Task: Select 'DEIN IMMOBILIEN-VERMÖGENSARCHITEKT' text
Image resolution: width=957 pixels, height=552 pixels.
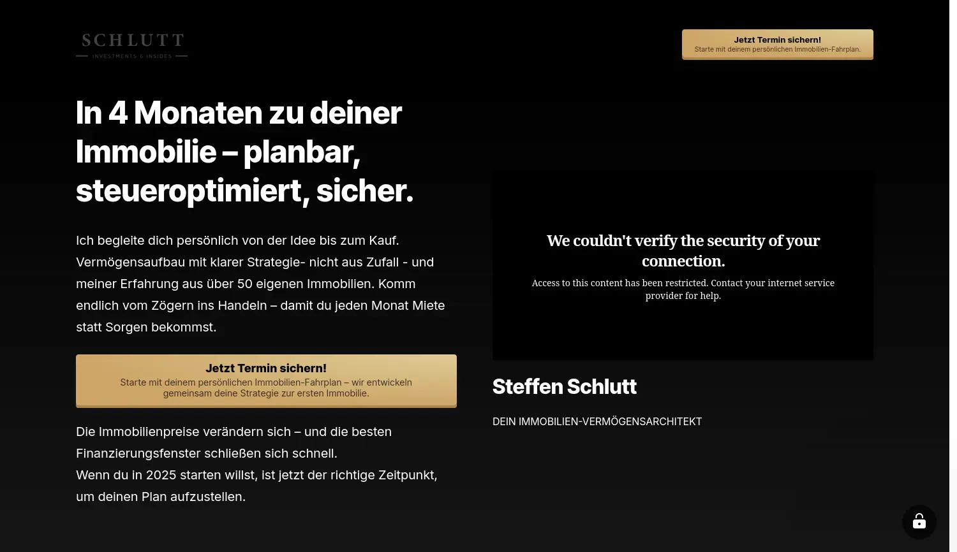Action: click(597, 421)
